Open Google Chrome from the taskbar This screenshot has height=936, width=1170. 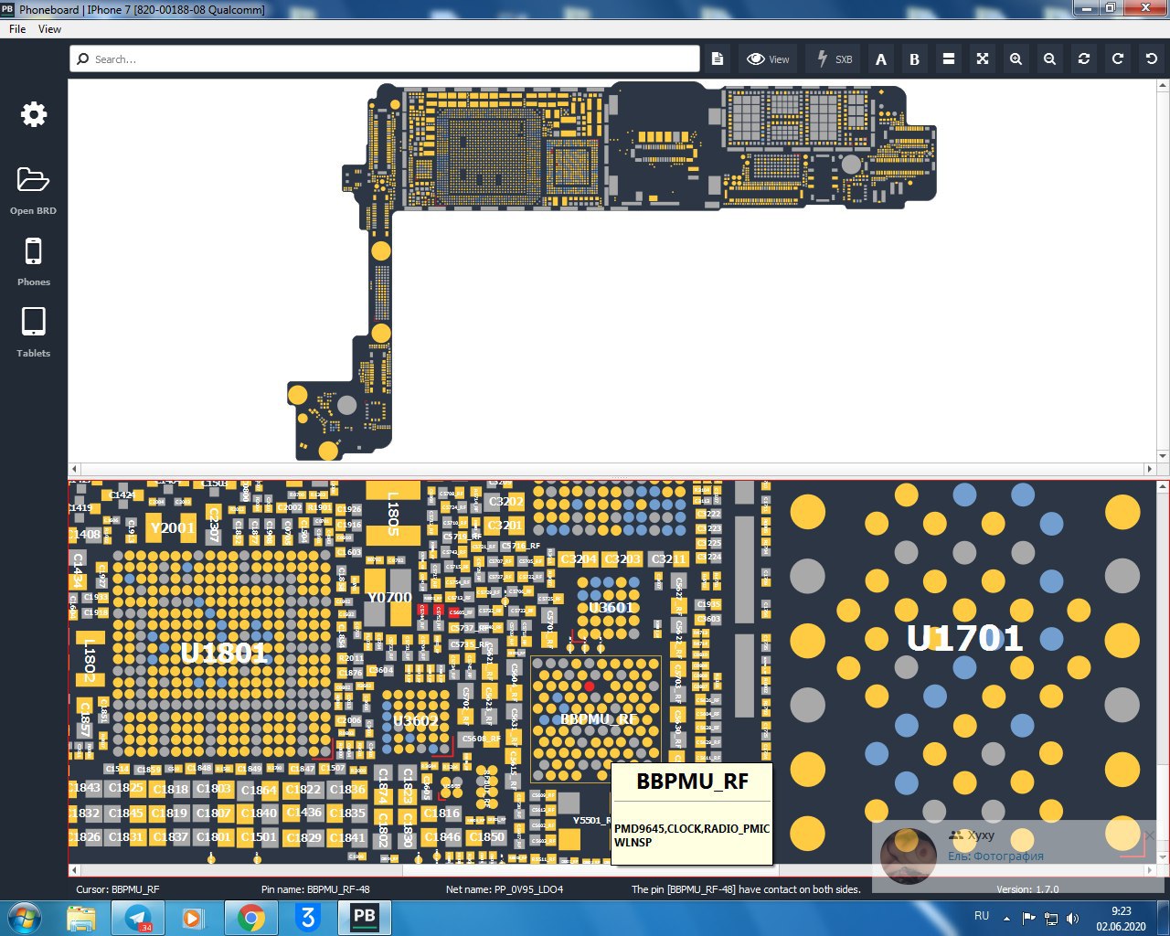pyautogui.click(x=251, y=918)
